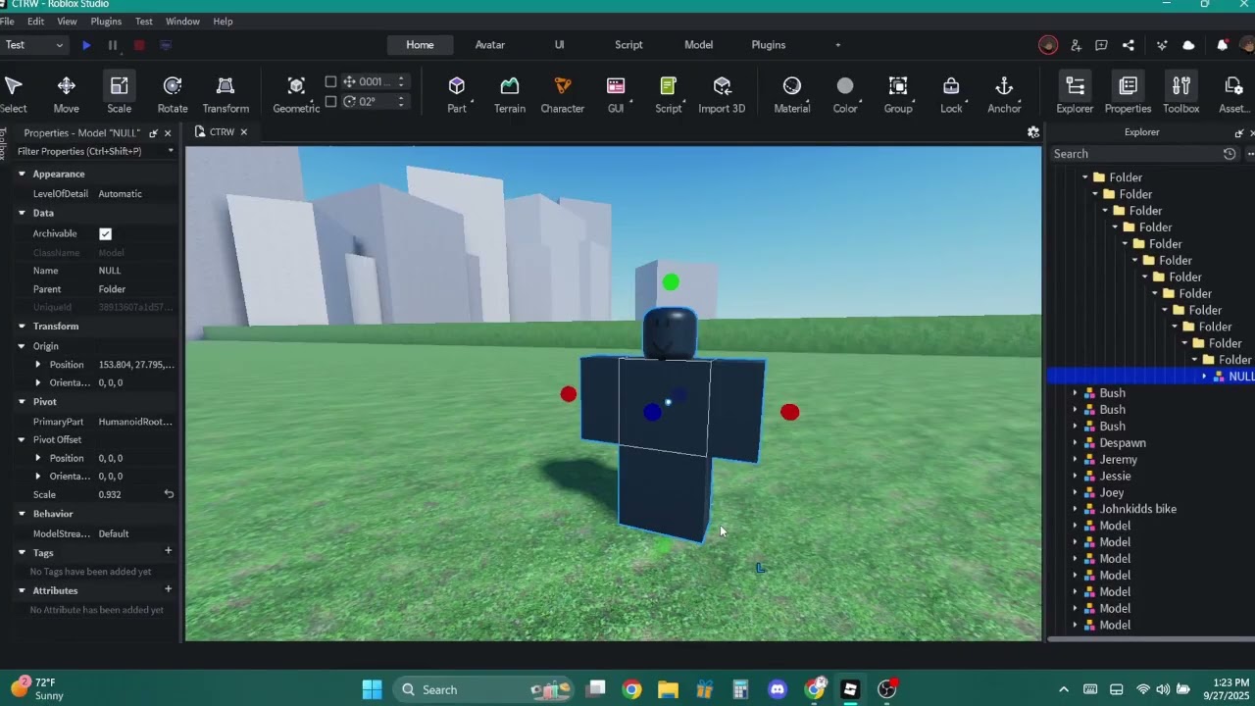Open the Material picker
The width and height of the screenshot is (1255, 706).
(x=792, y=95)
